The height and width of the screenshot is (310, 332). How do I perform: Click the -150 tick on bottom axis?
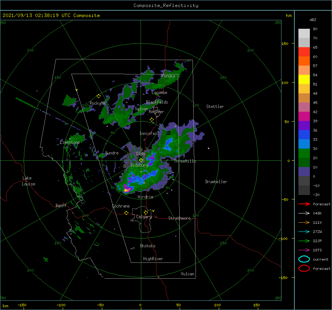pos(22,305)
